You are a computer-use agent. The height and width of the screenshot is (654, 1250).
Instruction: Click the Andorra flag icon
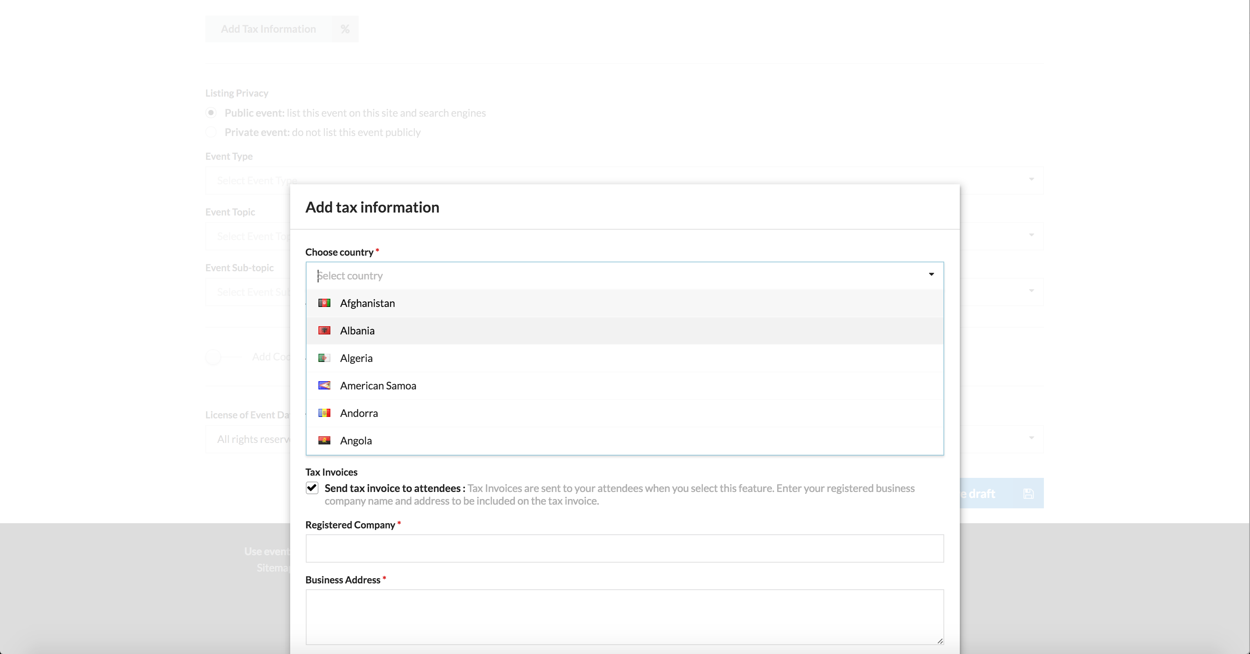click(324, 413)
